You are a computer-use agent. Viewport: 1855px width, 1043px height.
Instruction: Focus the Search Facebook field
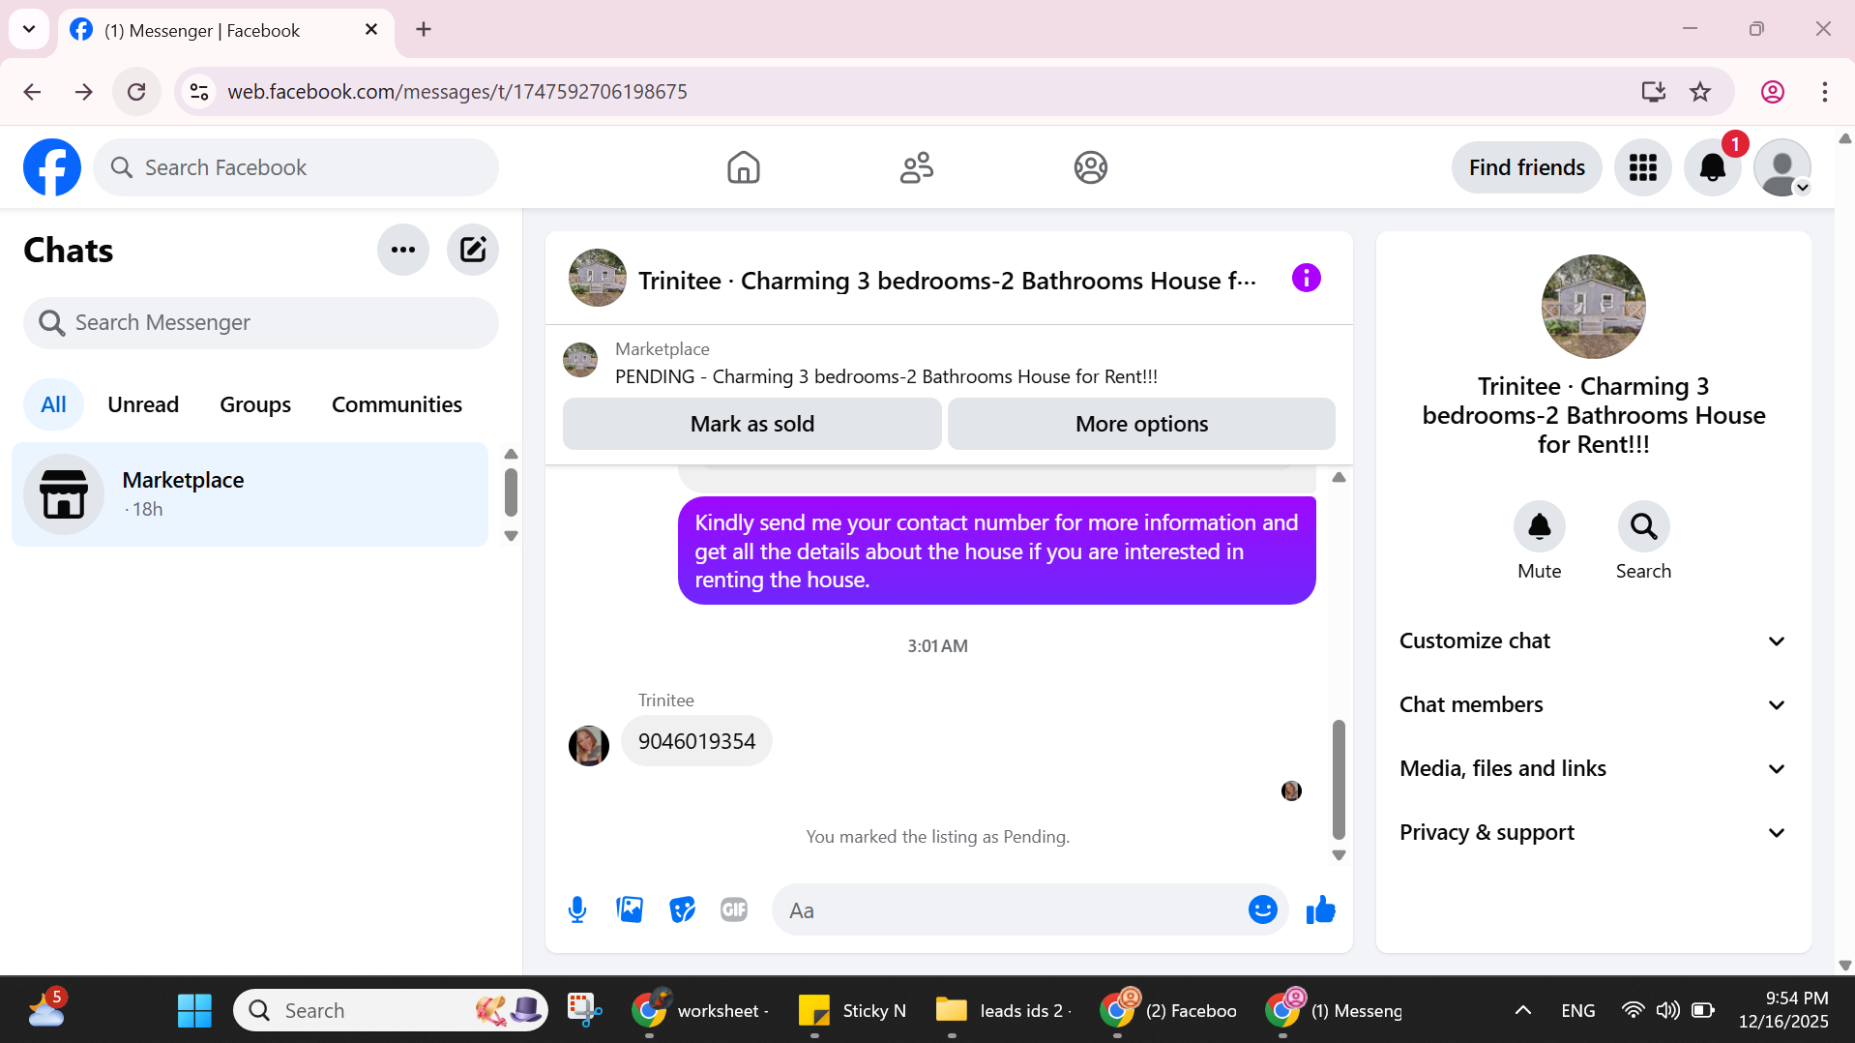point(296,167)
